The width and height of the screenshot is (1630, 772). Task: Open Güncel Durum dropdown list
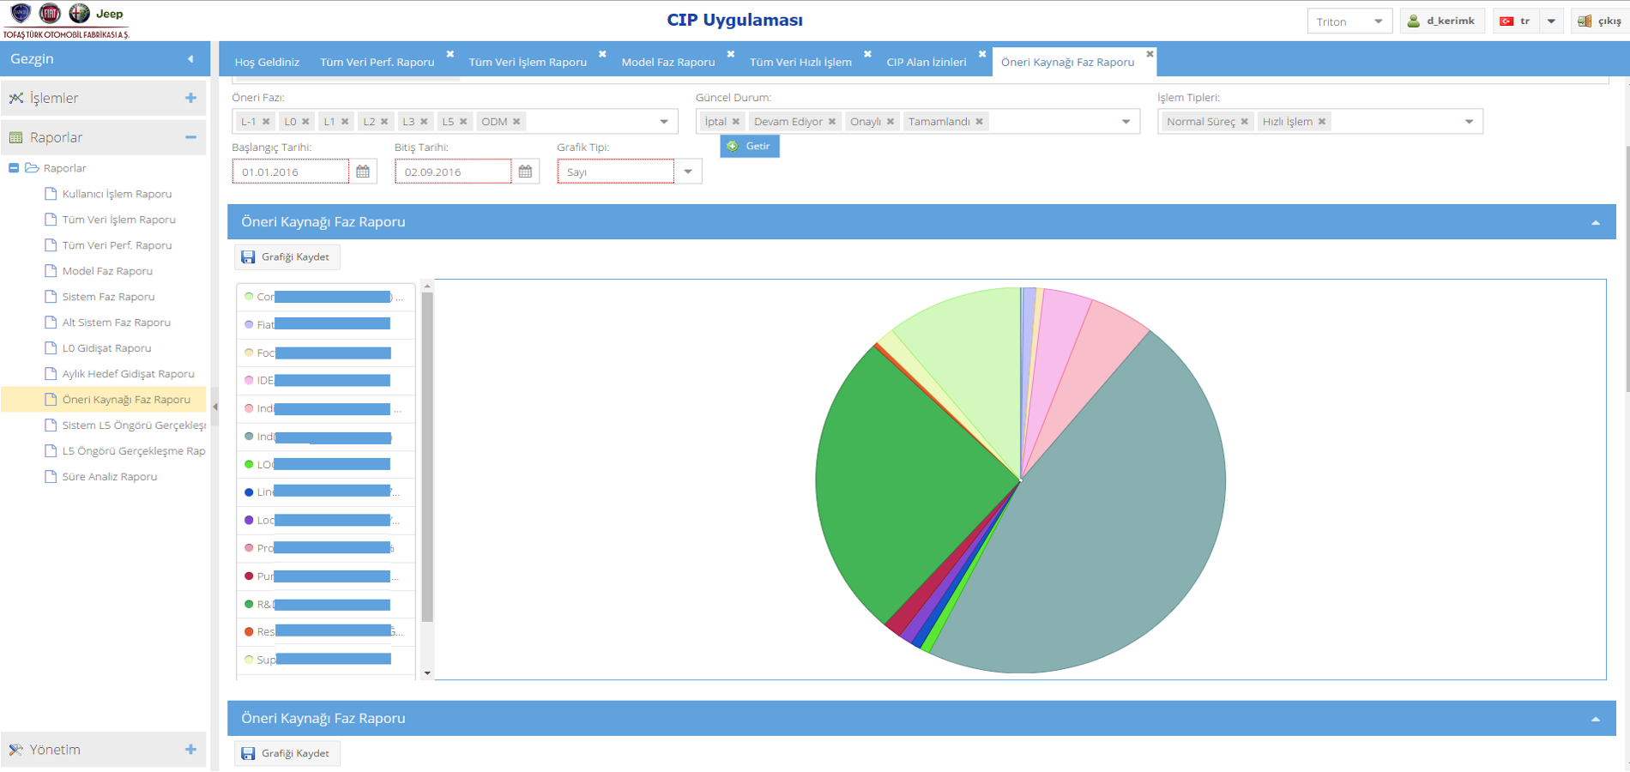(x=1126, y=122)
